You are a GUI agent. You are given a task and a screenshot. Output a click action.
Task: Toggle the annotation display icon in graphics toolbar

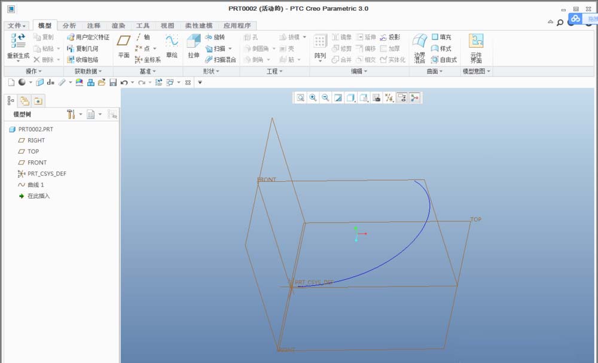point(402,98)
